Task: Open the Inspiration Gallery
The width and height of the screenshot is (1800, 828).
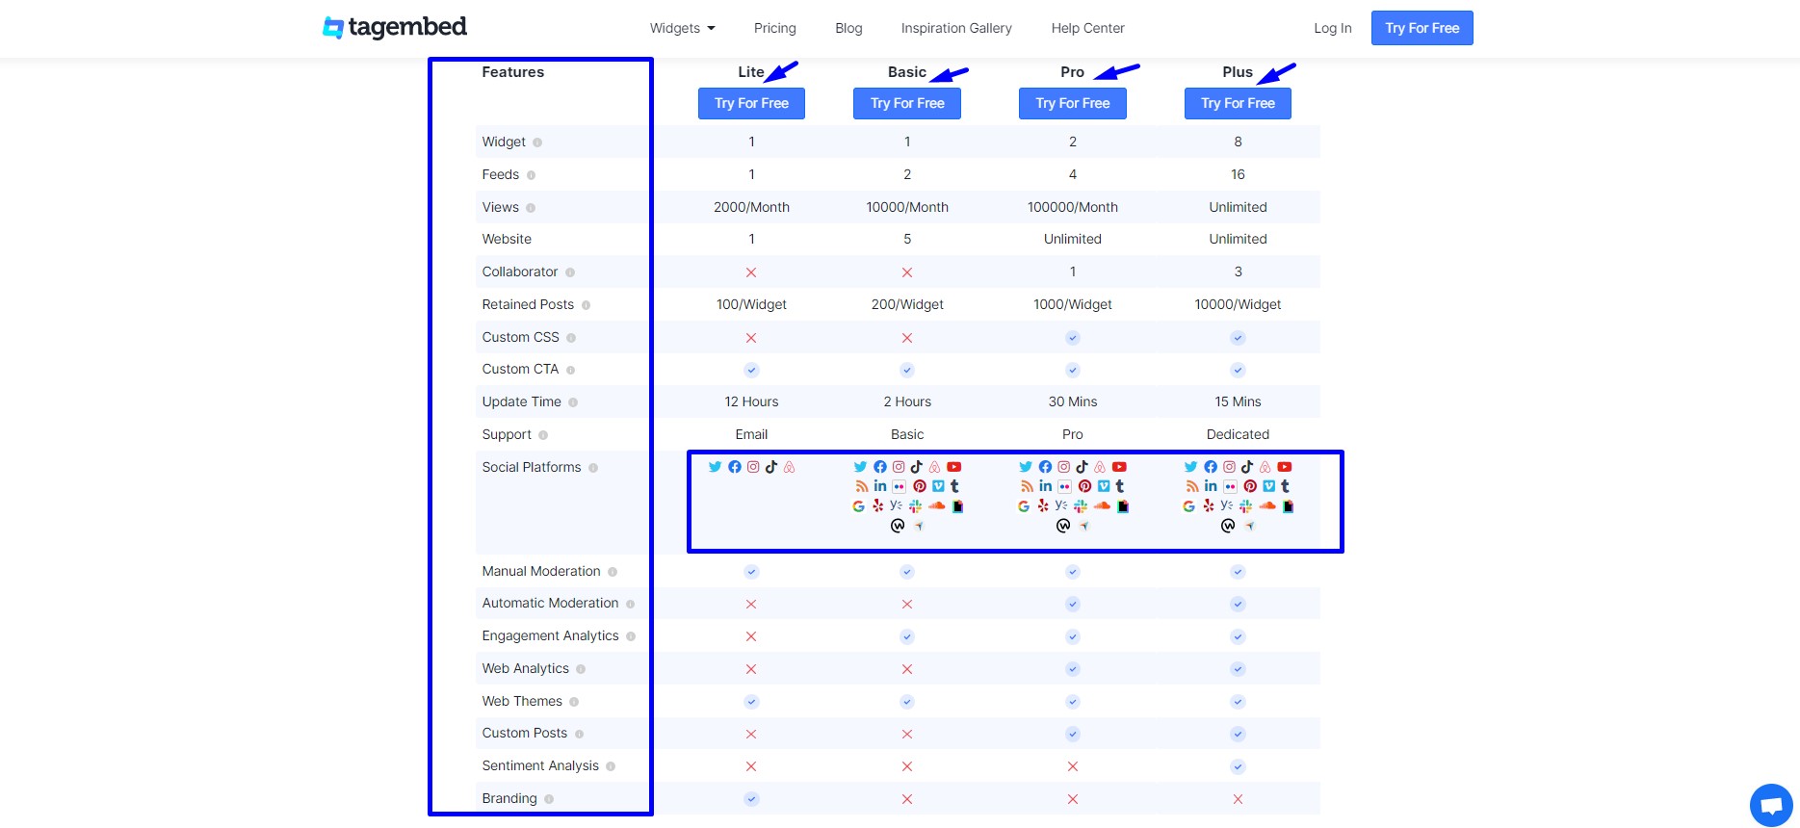Action: [x=956, y=28]
